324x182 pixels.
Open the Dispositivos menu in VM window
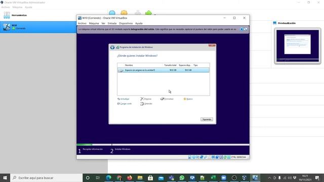[126, 23]
